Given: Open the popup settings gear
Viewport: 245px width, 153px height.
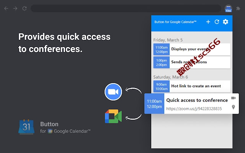Looking at the screenshot, I should [225, 22].
